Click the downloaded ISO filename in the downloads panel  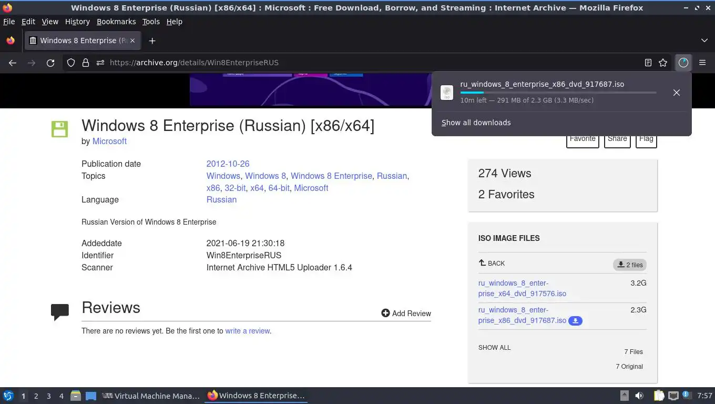tap(542, 84)
